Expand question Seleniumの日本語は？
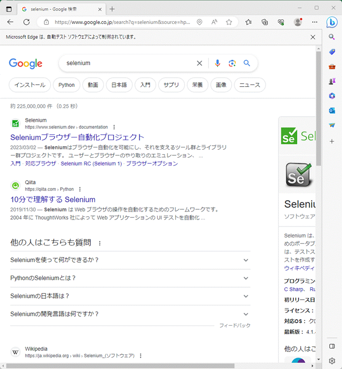The image size is (342, 369). [x=130, y=296]
